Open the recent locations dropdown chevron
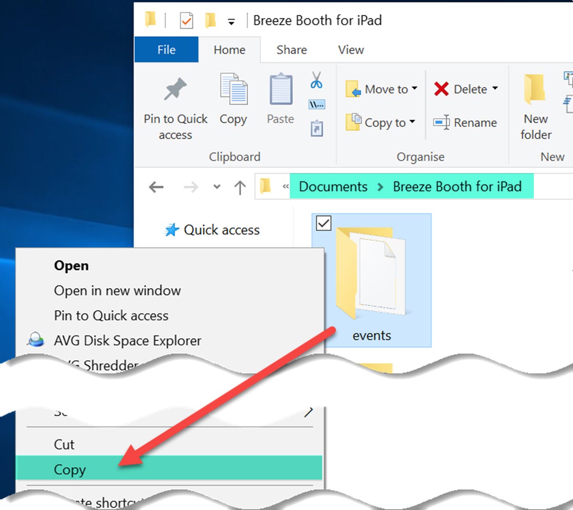 (x=217, y=187)
